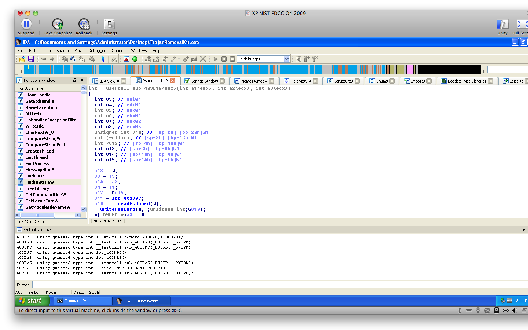Viewport: 528px width, 330px height.
Task: Open a file using the Open toolbar icon
Action: pos(22,59)
